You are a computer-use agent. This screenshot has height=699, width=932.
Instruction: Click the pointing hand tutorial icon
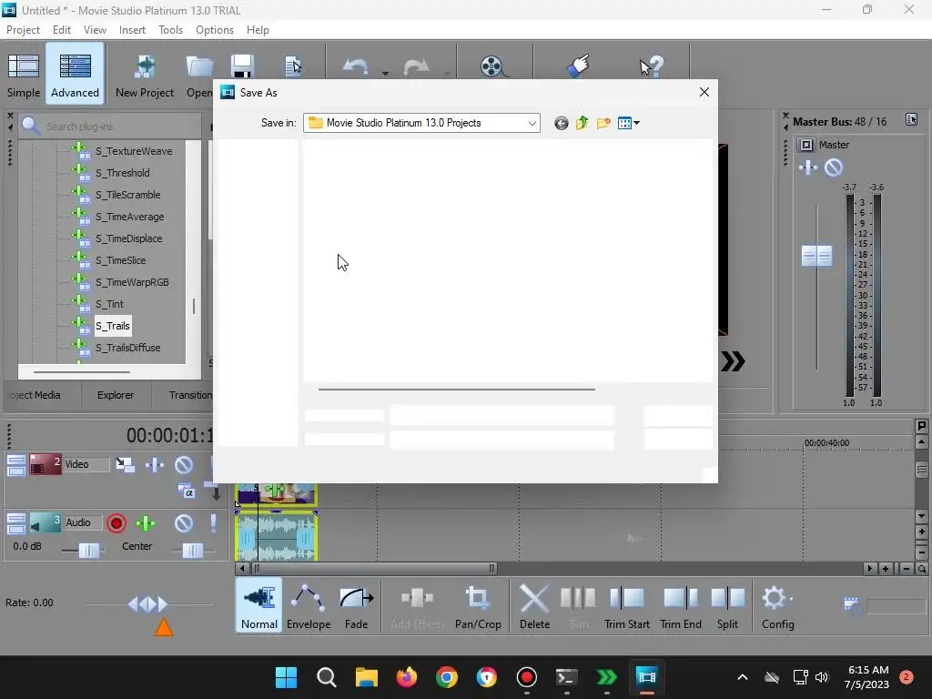pyautogui.click(x=578, y=66)
